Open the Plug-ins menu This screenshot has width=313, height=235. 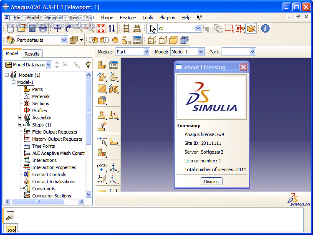tap(167, 18)
